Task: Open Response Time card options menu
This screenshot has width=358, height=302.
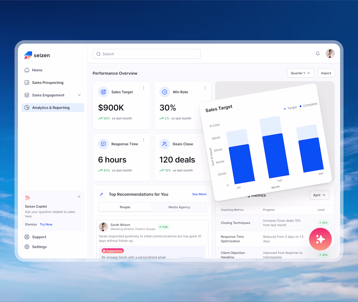Action: [144, 140]
